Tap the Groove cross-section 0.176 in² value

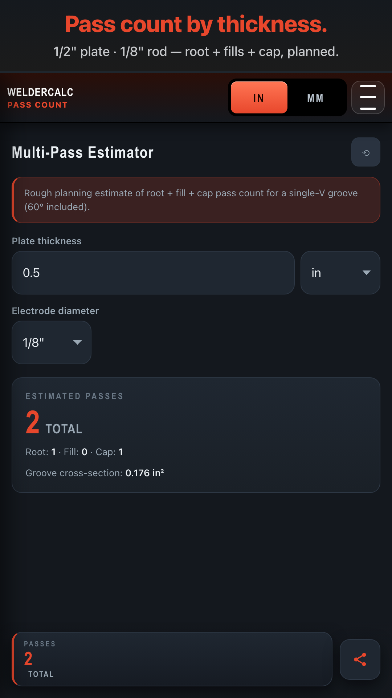point(144,473)
